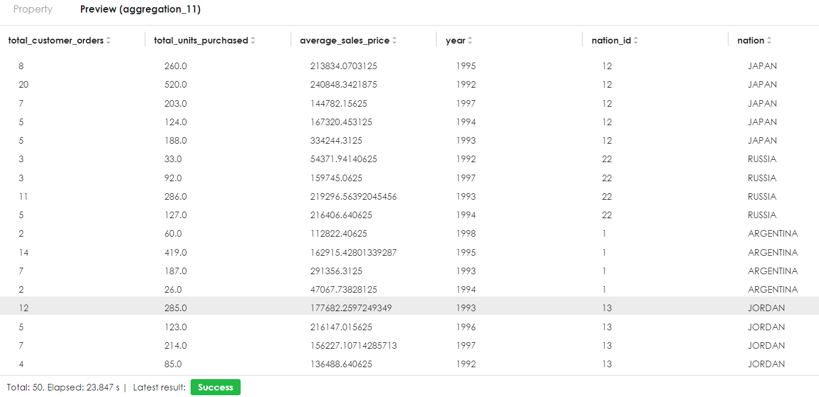Viewport: 819px width, 397px height.
Task: Select cell value 156227.10714285713
Action: (354, 346)
